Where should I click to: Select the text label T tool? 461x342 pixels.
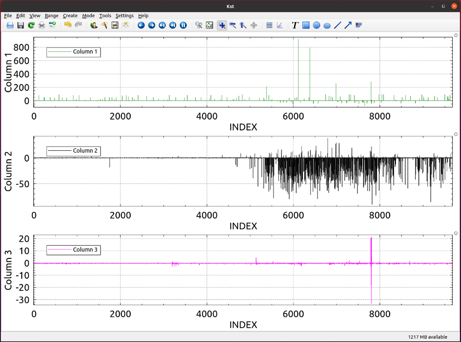(295, 25)
